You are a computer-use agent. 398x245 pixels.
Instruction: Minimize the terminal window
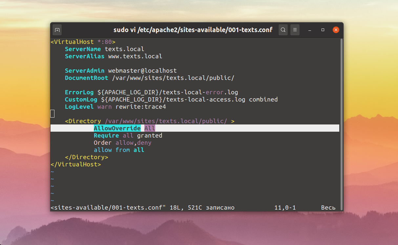click(x=309, y=30)
